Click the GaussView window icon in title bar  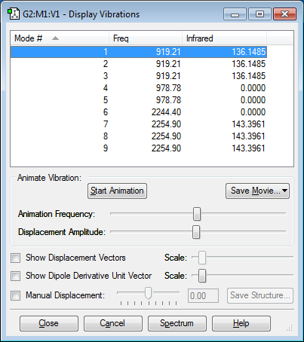coord(14,14)
